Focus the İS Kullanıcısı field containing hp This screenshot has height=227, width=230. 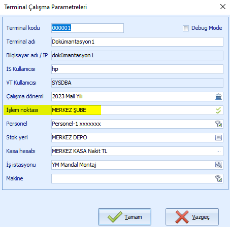(137, 69)
